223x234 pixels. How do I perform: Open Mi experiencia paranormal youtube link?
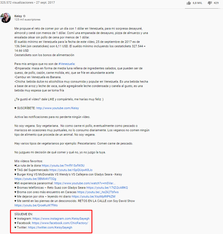click(x=85, y=183)
